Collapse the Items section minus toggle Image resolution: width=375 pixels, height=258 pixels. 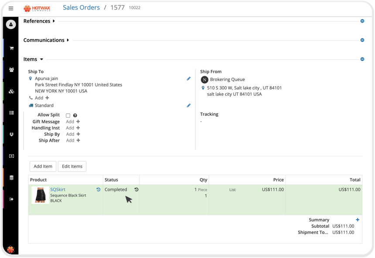tap(362, 59)
